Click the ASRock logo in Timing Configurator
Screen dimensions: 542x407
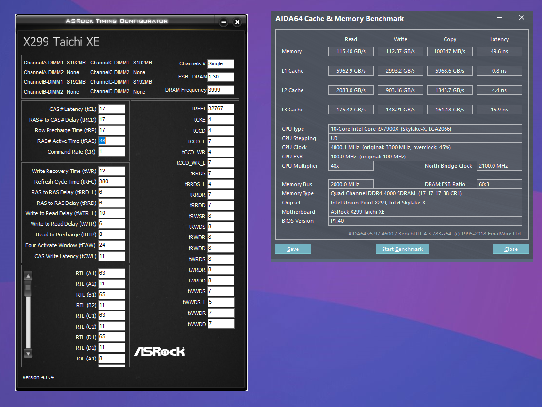click(x=159, y=351)
